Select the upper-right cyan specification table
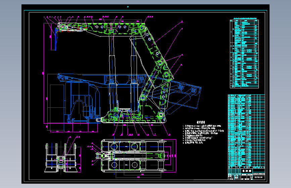This screenshot has height=188, width=291. point(244,54)
